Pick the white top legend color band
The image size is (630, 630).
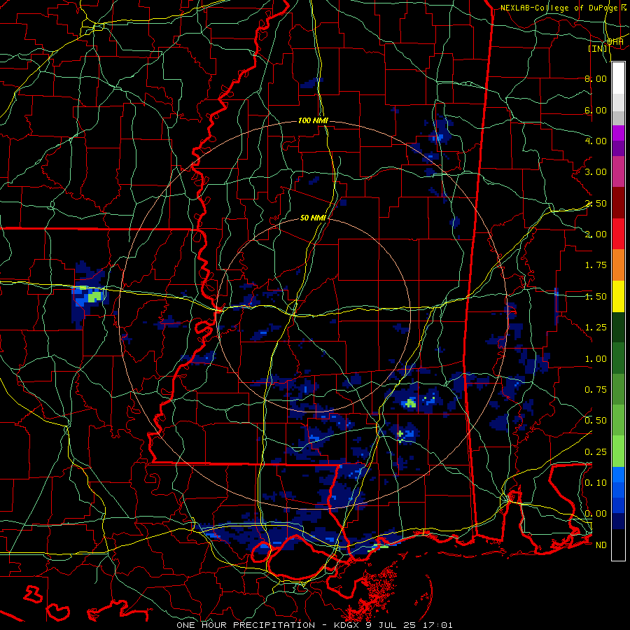(618, 78)
